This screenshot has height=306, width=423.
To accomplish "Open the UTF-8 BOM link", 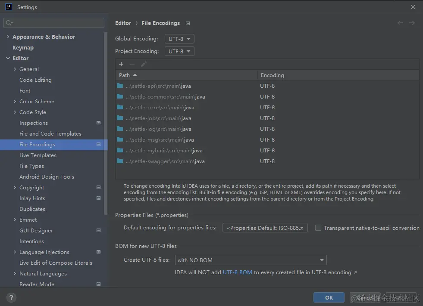I will 237,272.
